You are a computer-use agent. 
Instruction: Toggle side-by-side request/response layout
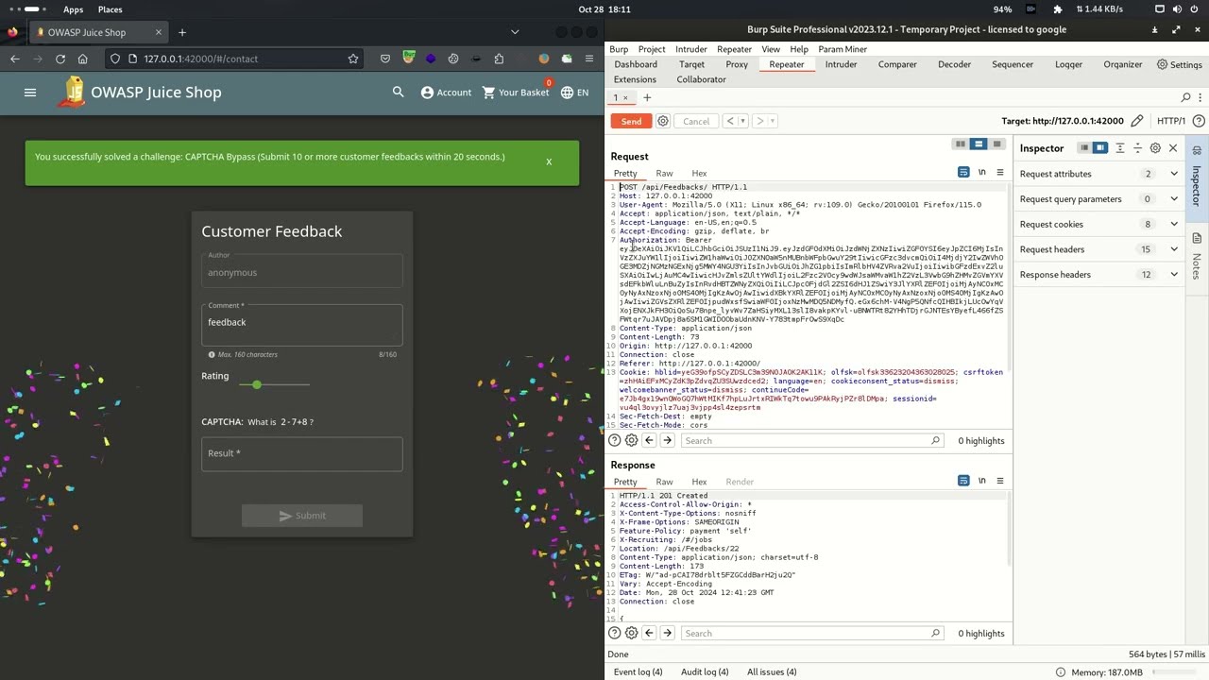point(961,144)
